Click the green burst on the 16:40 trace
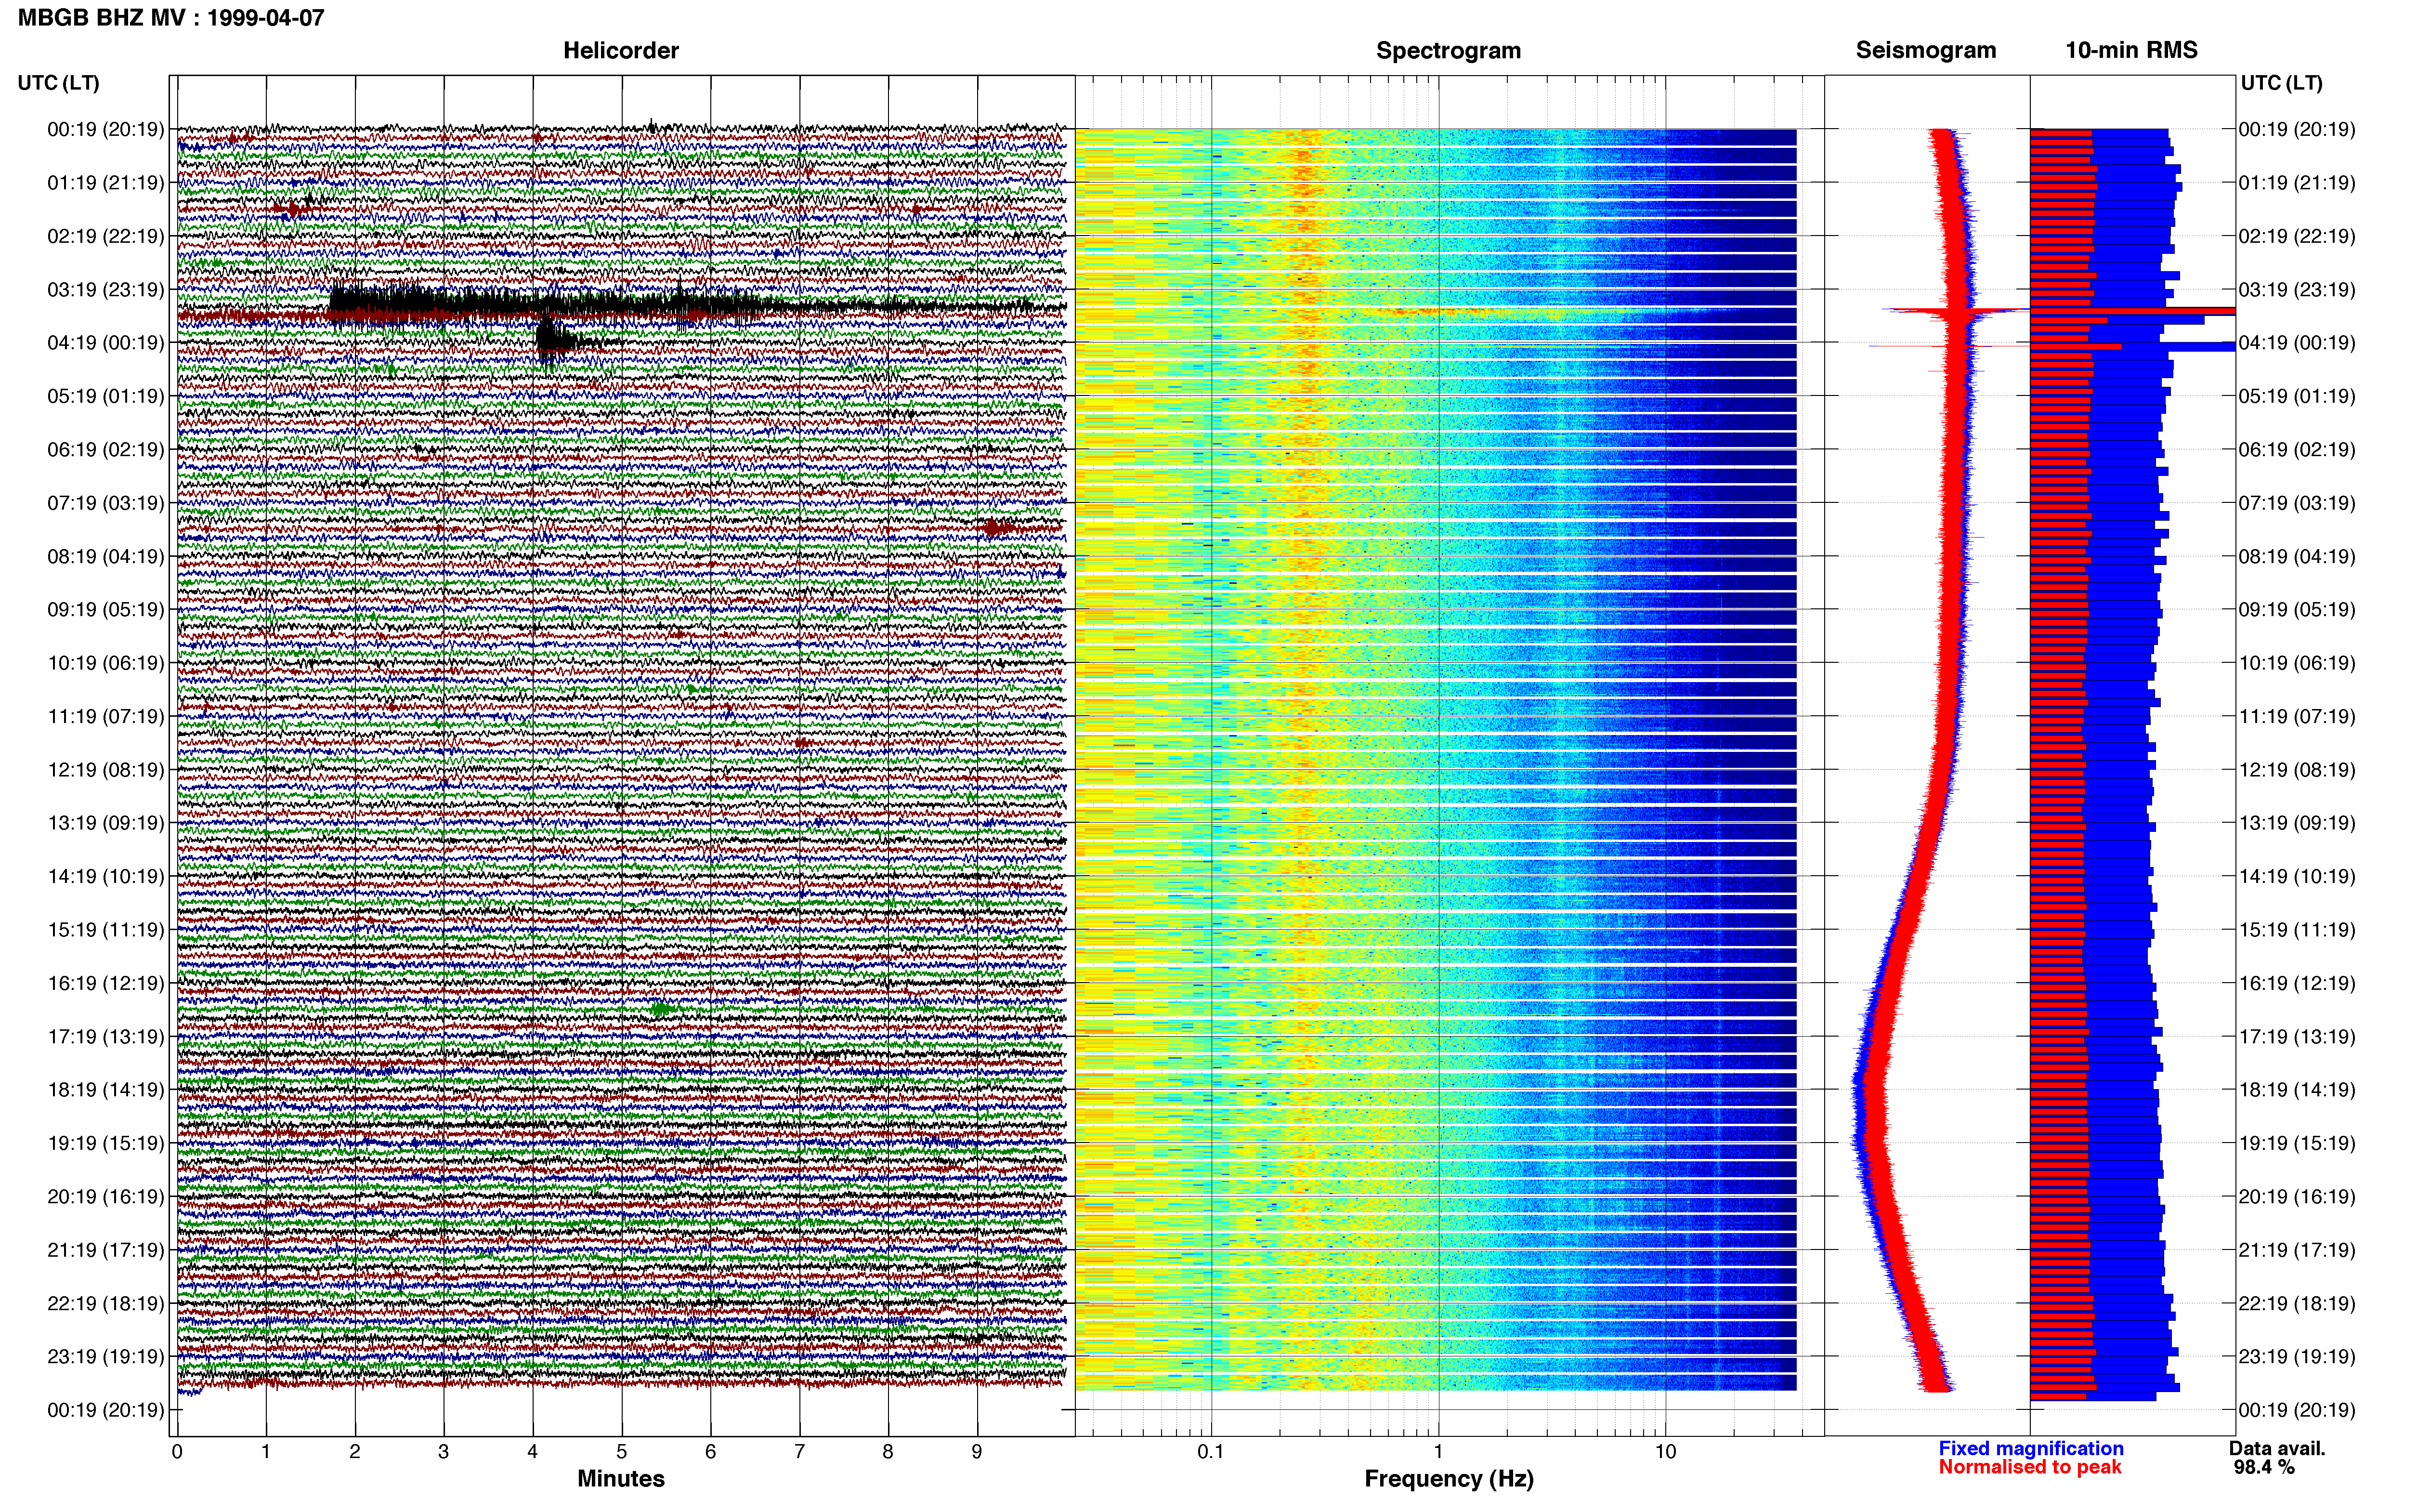Screen dimensions: 2417x1512 click(x=661, y=1009)
